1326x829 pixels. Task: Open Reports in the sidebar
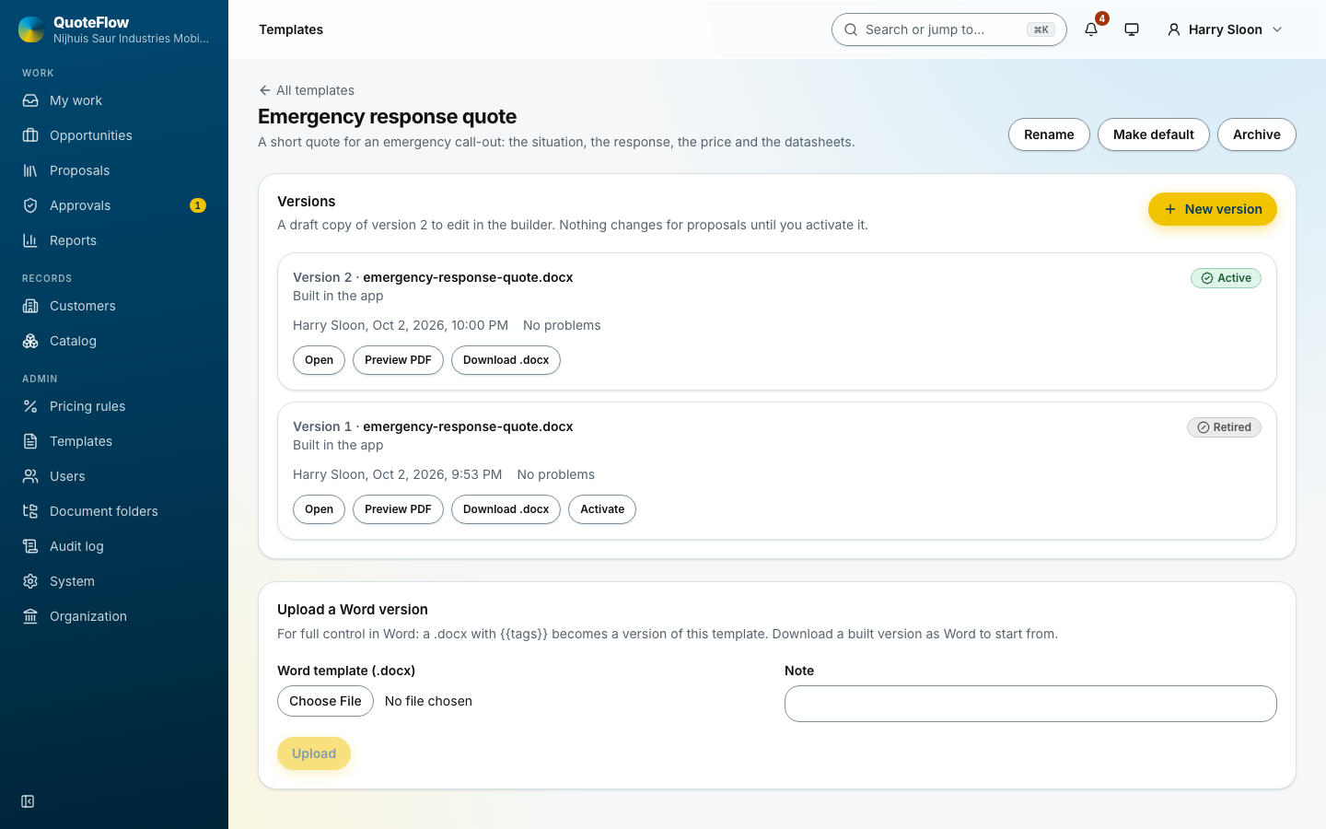(x=114, y=240)
